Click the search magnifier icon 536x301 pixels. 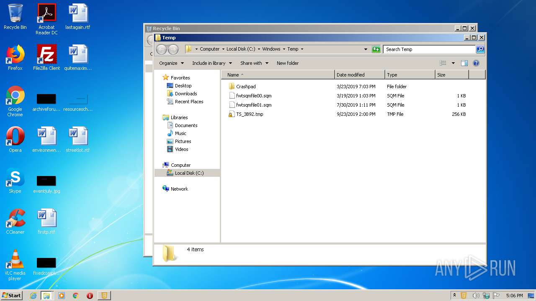(480, 49)
